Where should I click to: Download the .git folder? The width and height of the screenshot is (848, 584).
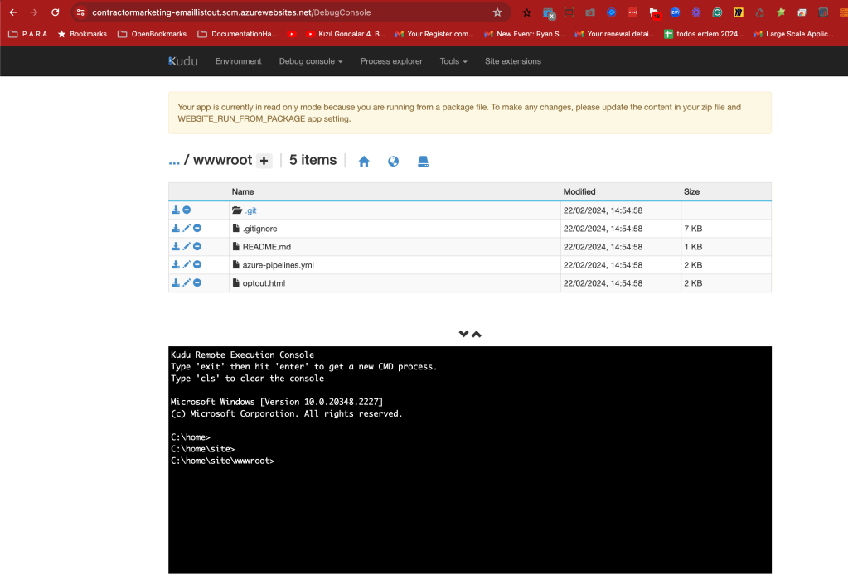[x=176, y=210]
